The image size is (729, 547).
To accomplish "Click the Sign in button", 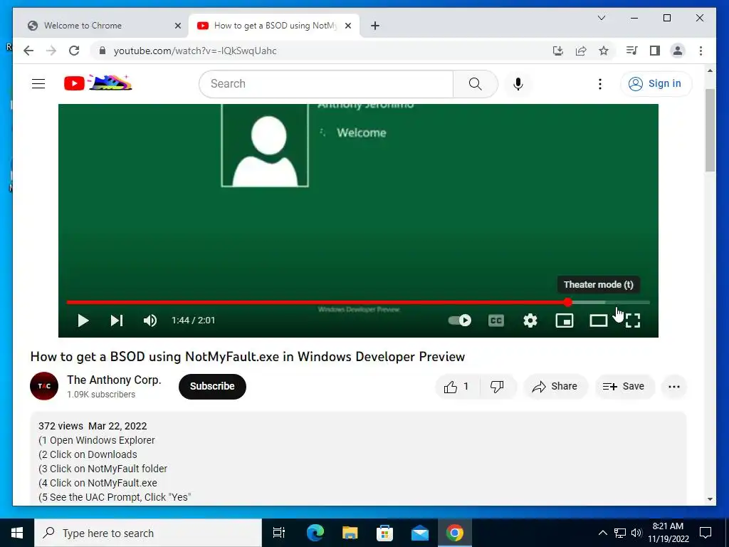I will tap(656, 84).
